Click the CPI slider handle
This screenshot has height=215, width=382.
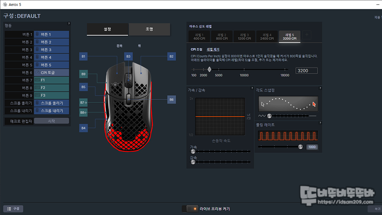209,70
